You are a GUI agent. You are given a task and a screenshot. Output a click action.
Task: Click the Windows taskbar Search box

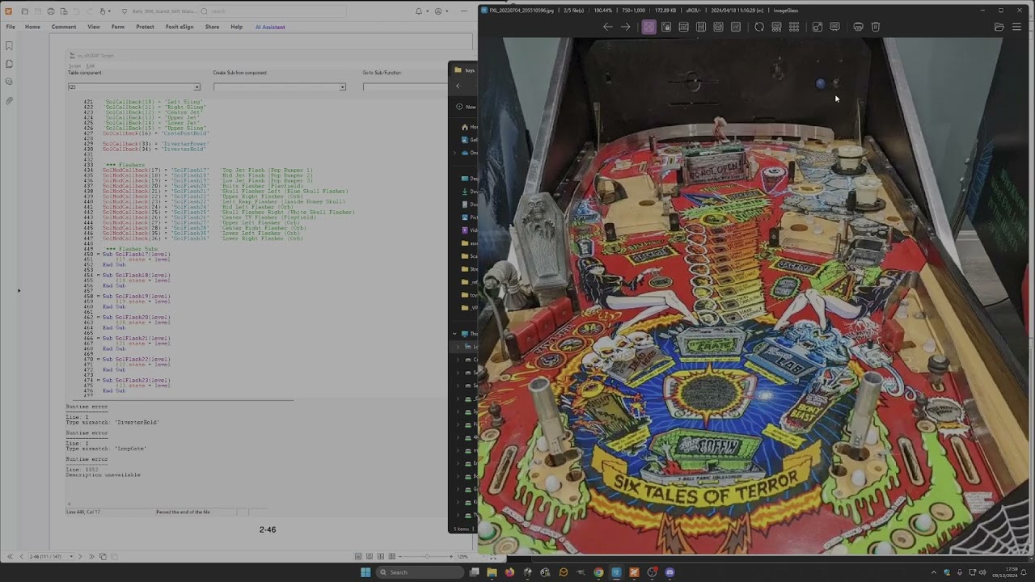420,572
